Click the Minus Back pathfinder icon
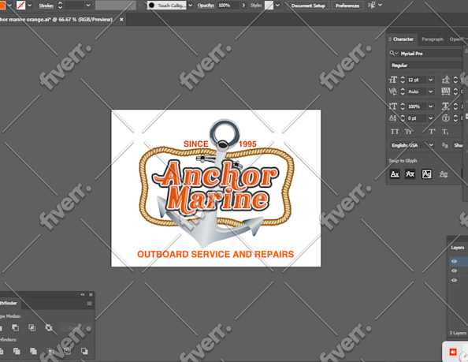Image resolution: width=468 pixels, height=362 pixels. click(84, 351)
